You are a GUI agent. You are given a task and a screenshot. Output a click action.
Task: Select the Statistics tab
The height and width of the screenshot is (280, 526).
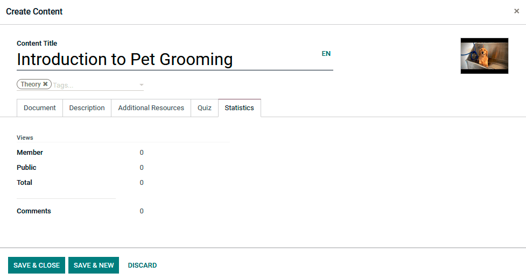(x=239, y=108)
